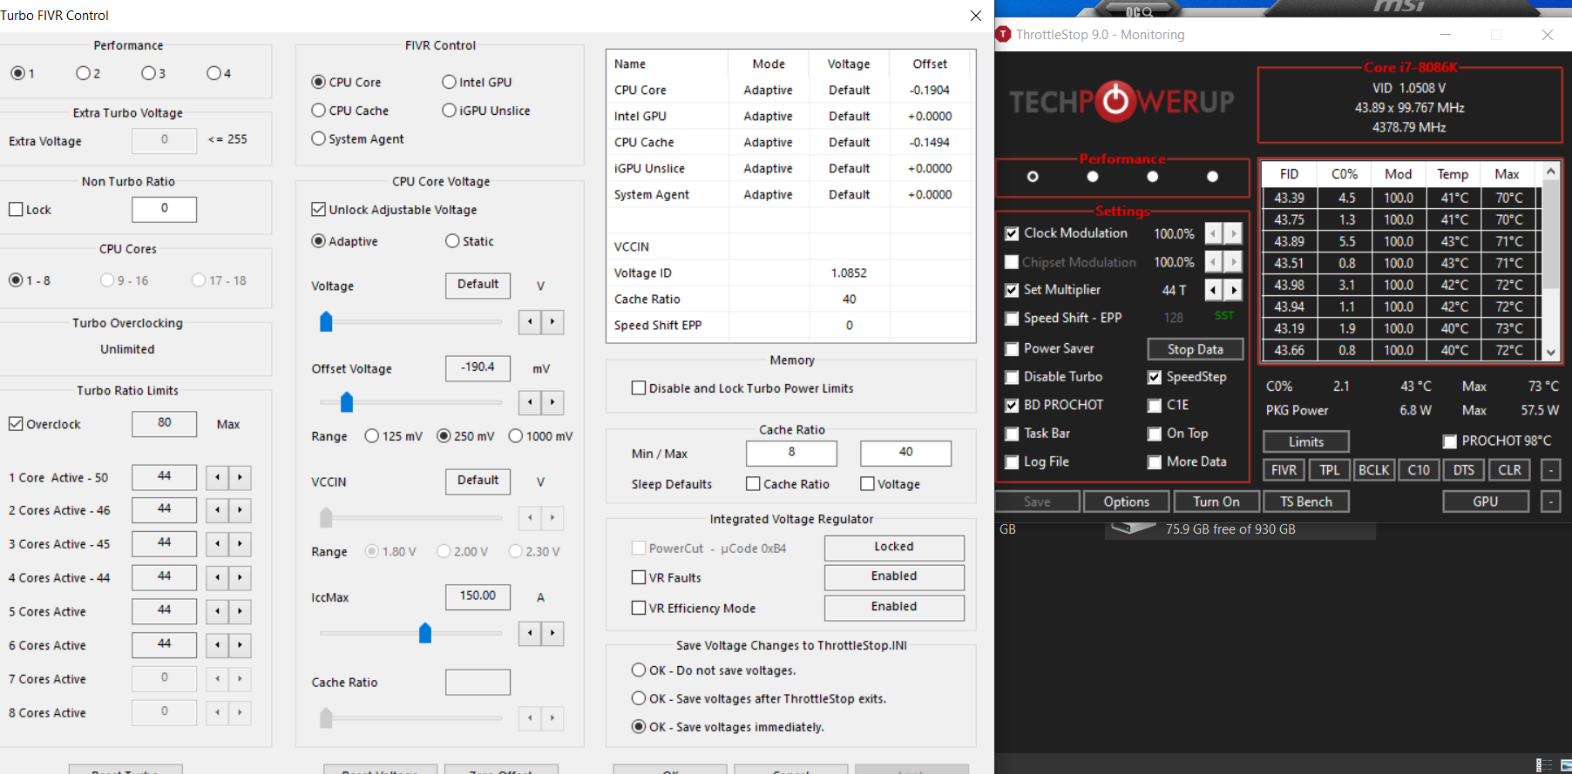Viewport: 1572px width, 774px height.
Task: Enable VR Faults checkbox
Action: click(639, 577)
